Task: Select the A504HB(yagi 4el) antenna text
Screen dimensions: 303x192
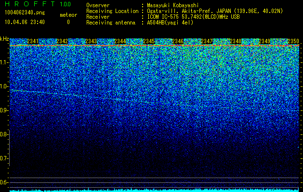Action: 170,23
